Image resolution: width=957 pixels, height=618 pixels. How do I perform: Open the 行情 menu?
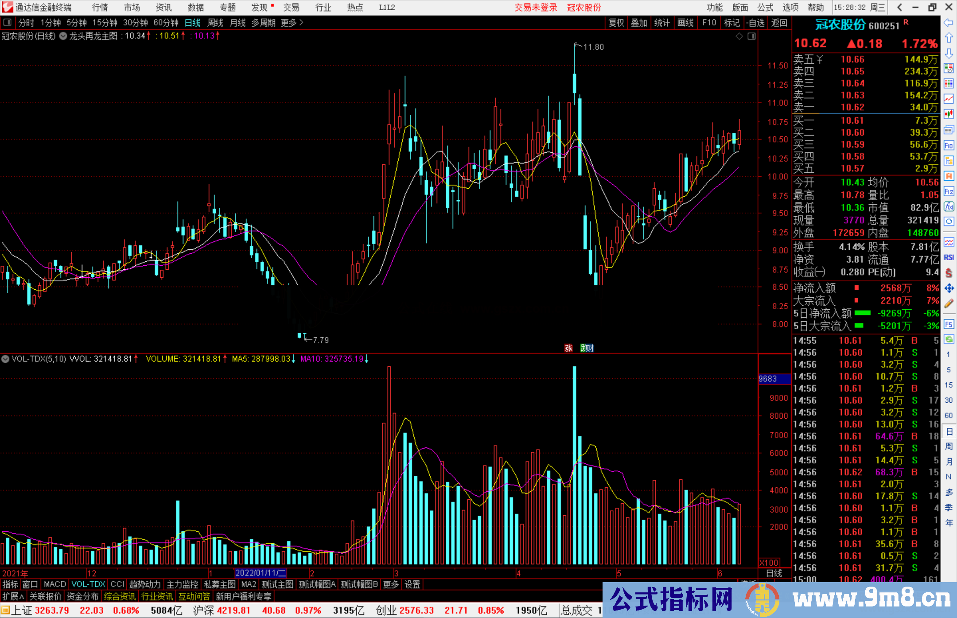pyautogui.click(x=100, y=8)
